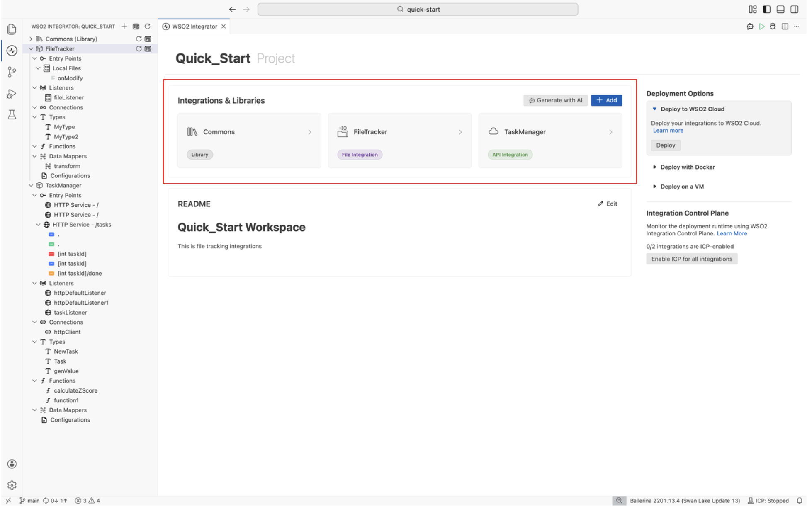Click the overview icon on the FileTracker row
The image size is (807, 509).
(148, 48)
